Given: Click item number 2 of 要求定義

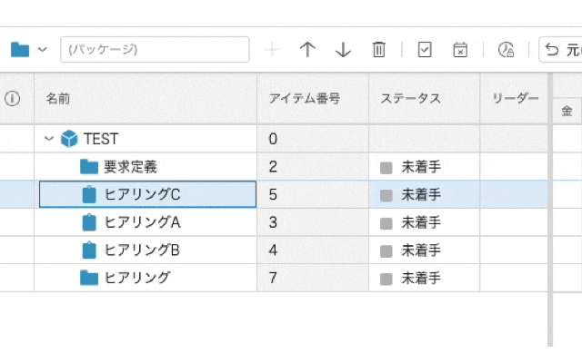Looking at the screenshot, I should pyautogui.click(x=273, y=167).
